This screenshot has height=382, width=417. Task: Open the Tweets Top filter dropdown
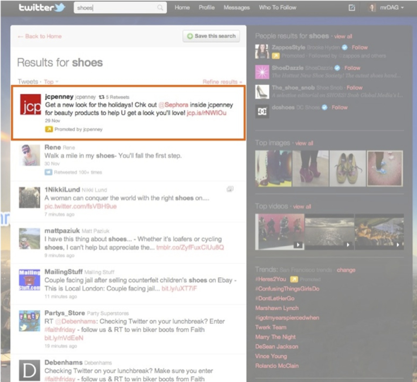[x=51, y=82]
